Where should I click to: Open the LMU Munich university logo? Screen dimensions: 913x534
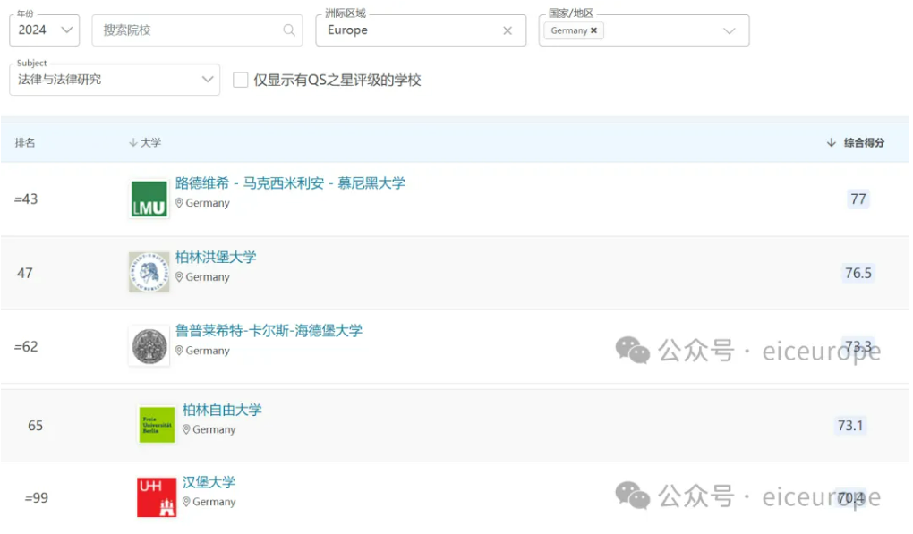[149, 199]
